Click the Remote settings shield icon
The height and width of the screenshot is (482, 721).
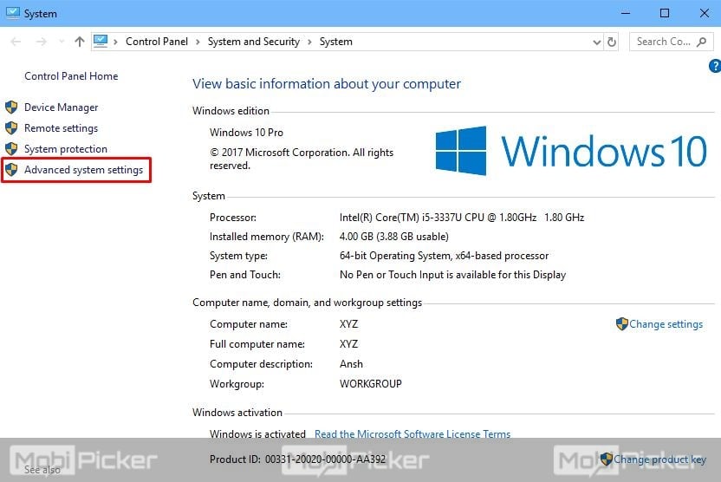pyautogui.click(x=11, y=127)
